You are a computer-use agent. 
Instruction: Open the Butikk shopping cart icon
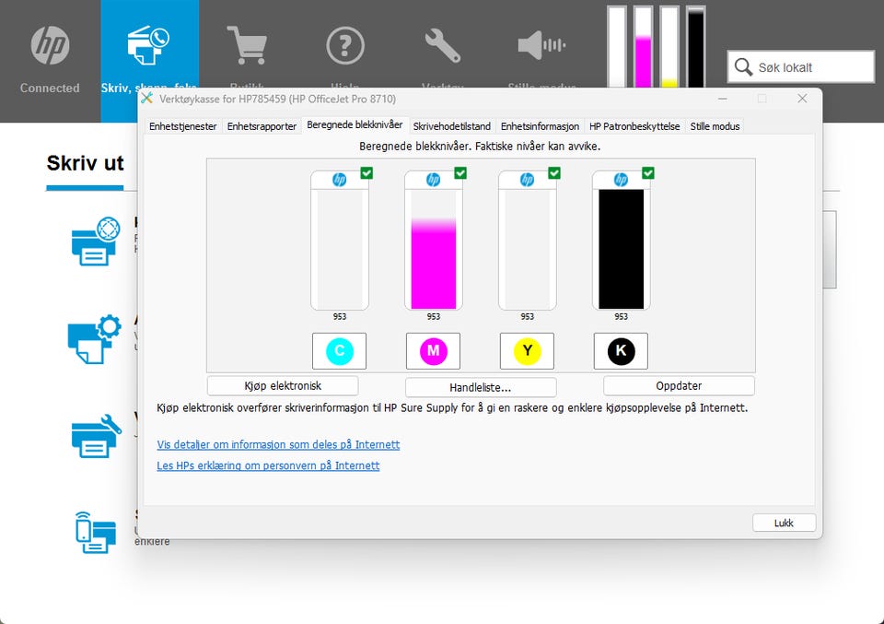pyautogui.click(x=247, y=45)
